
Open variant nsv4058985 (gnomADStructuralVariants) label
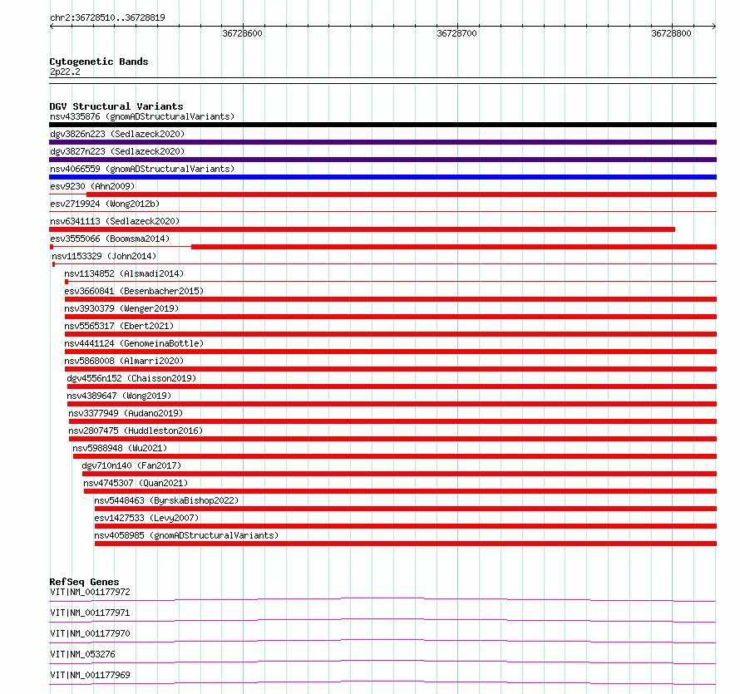tap(186, 535)
